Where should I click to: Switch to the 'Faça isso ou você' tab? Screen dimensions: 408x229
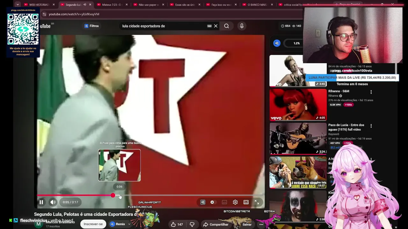tap(221, 5)
